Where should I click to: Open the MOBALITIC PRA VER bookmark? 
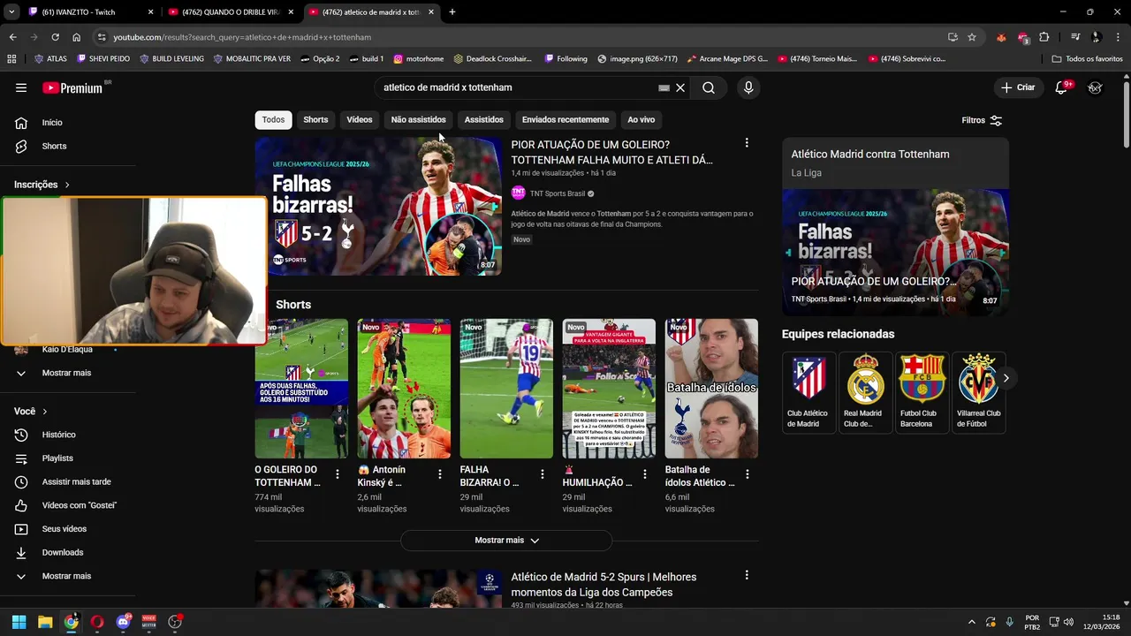(x=253, y=59)
